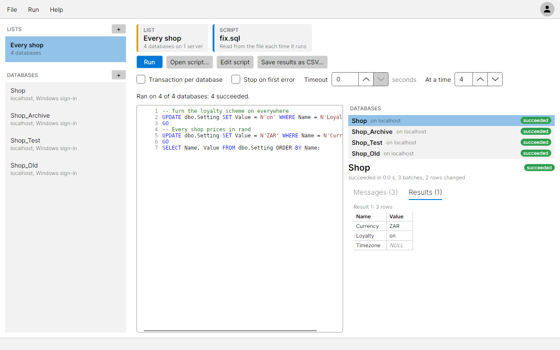Open Shop_Test row in run results
Viewport: 560px width, 350px height.
coord(451,143)
